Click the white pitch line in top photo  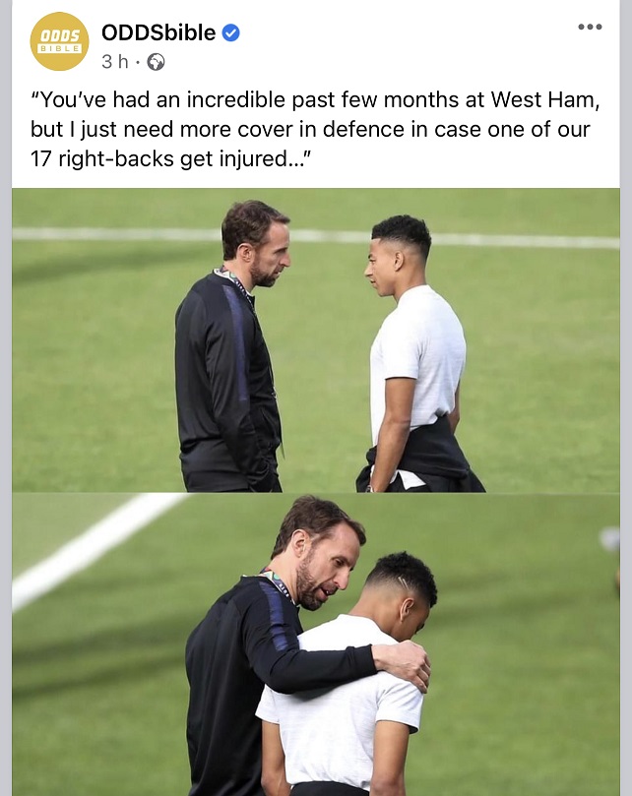coord(315,236)
